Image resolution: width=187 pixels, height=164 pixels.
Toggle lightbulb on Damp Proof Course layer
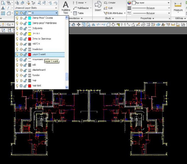(17, 18)
